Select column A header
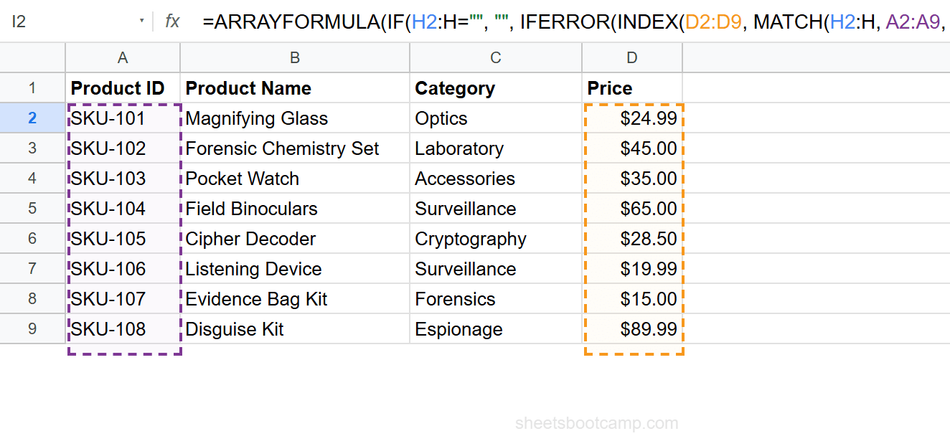Screen dimensions: 950x436 coord(122,57)
